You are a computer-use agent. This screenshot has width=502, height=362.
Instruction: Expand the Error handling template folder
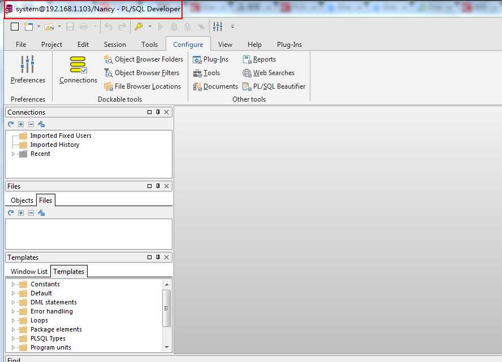click(13, 311)
